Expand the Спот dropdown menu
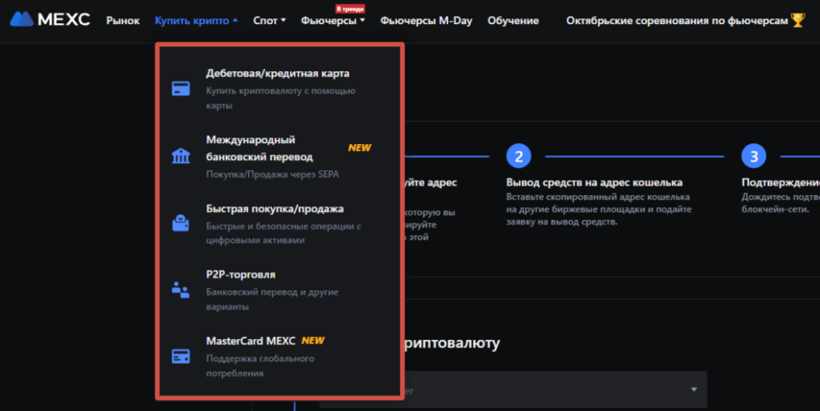Viewport: 820px width, 411px height. tap(269, 21)
